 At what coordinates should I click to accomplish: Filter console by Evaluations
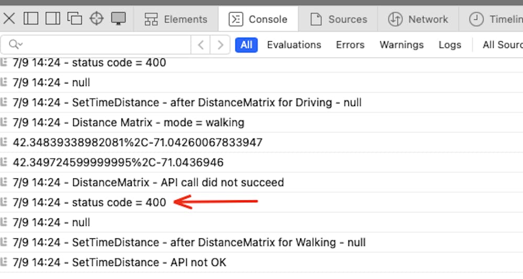coord(294,45)
